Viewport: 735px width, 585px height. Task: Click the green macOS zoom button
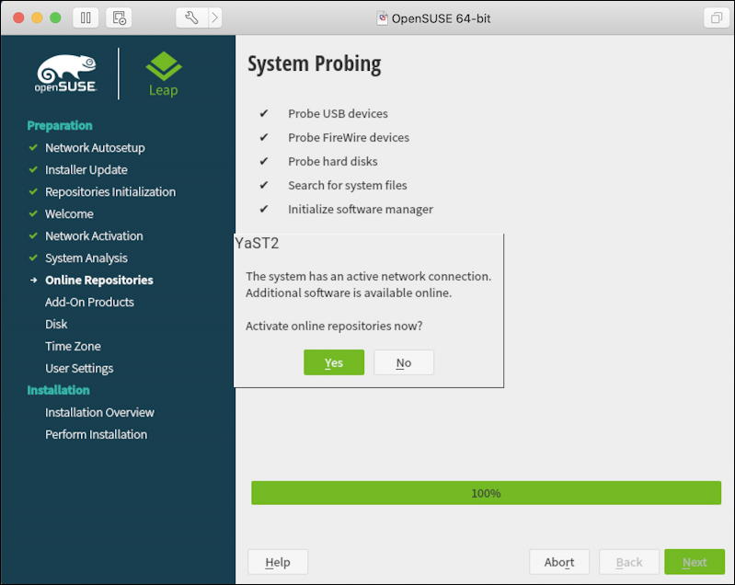click(x=55, y=17)
